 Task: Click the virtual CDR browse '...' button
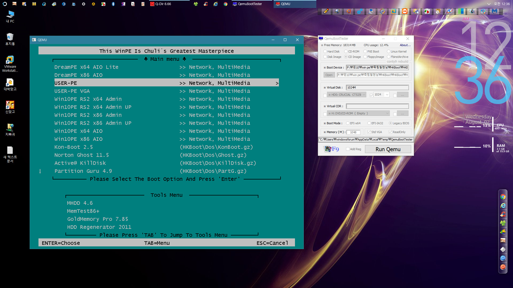click(x=403, y=113)
